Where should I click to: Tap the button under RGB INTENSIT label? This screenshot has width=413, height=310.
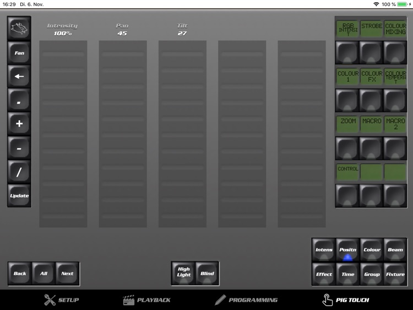347,52
